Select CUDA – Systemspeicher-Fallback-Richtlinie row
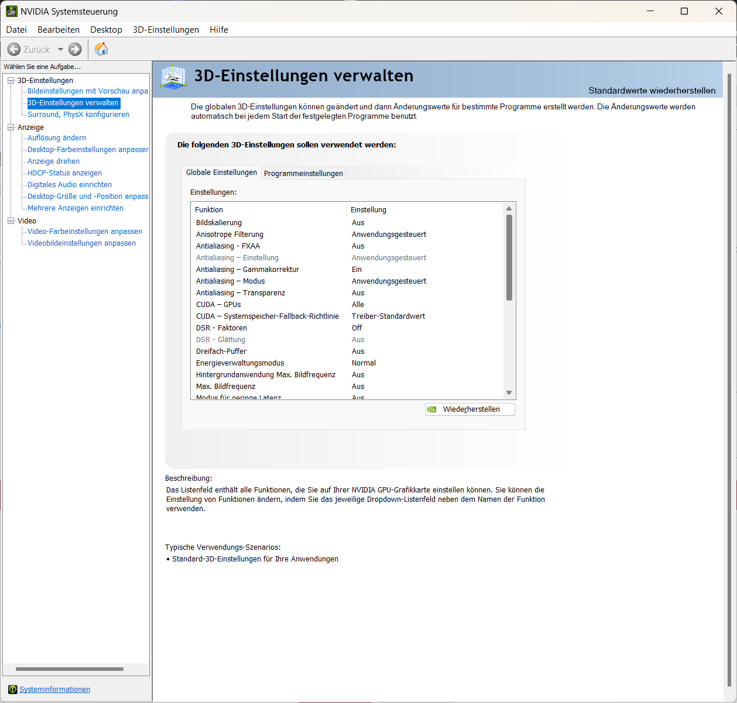The image size is (737, 703). point(347,316)
